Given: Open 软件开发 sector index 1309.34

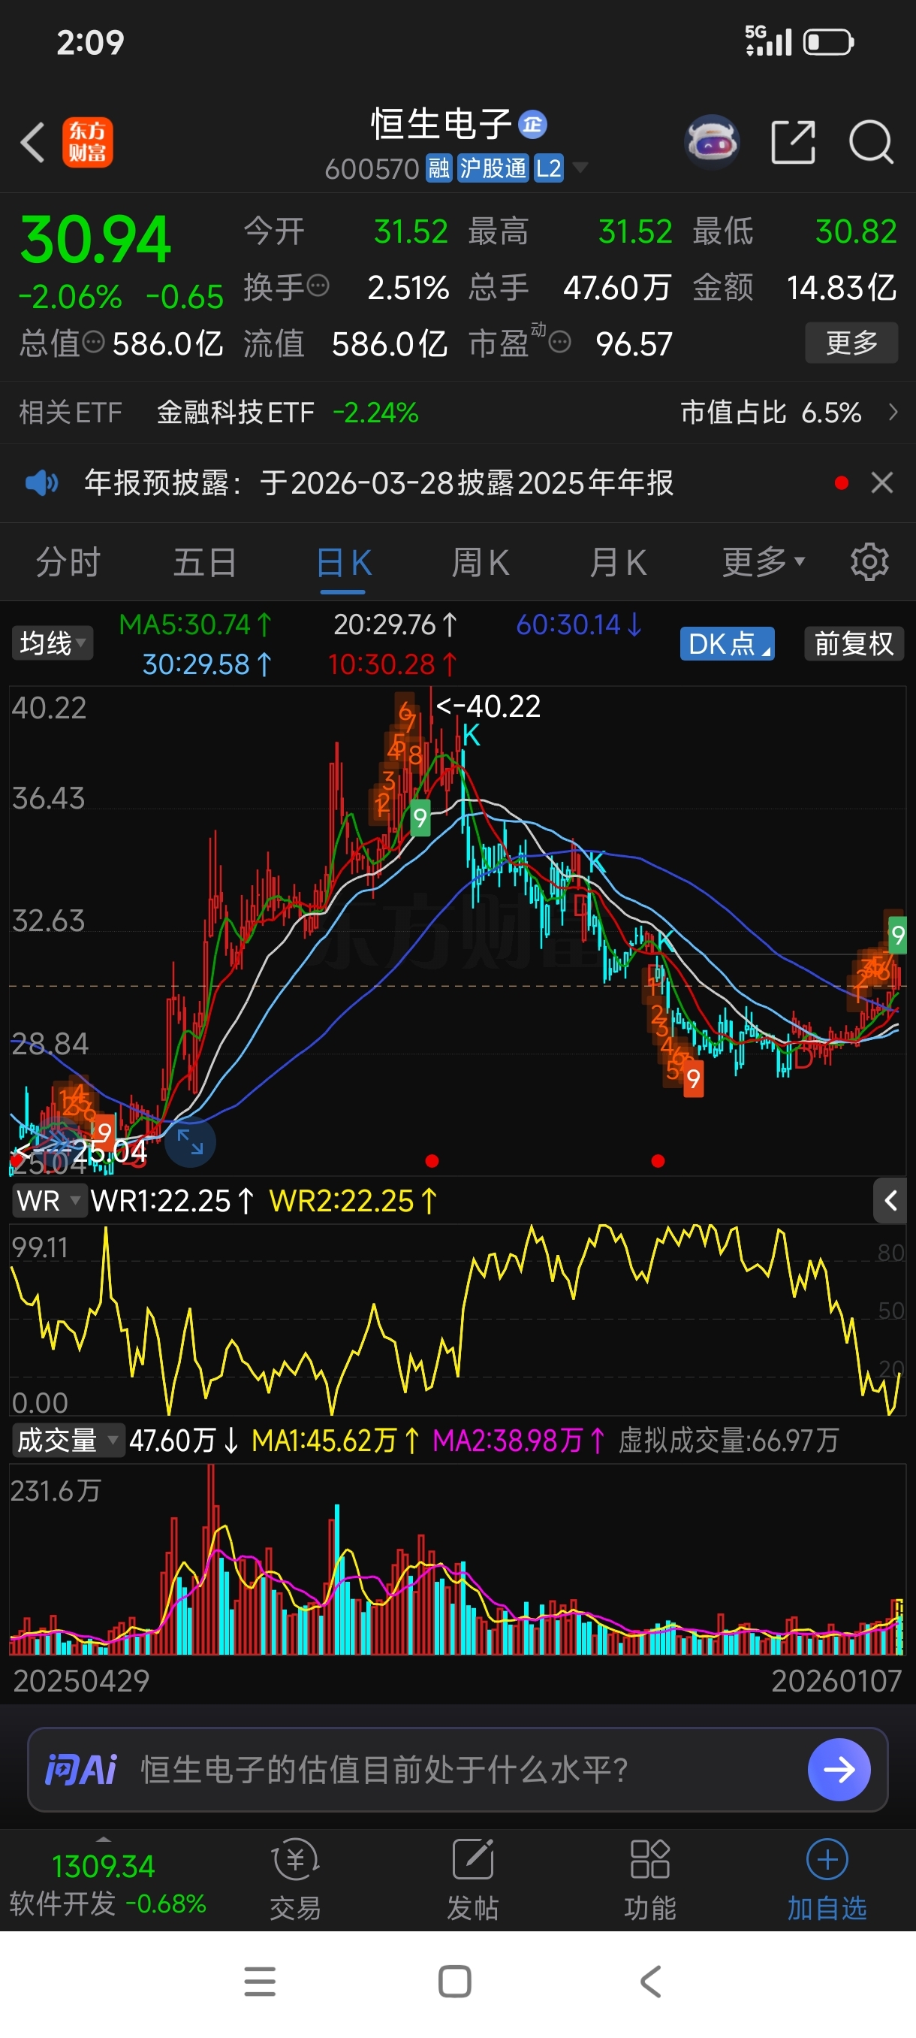Looking at the screenshot, I should [106, 1883].
